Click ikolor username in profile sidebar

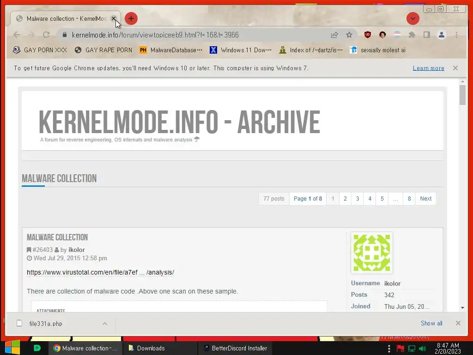point(392,283)
